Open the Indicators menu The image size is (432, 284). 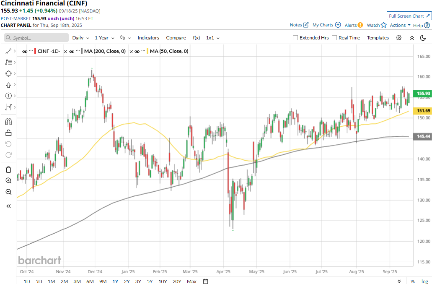click(x=148, y=38)
